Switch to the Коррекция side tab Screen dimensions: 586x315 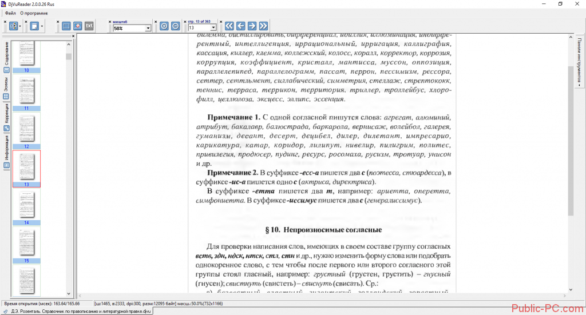tap(6, 113)
